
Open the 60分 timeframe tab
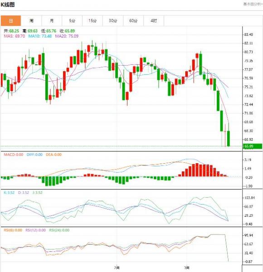(x=133, y=21)
